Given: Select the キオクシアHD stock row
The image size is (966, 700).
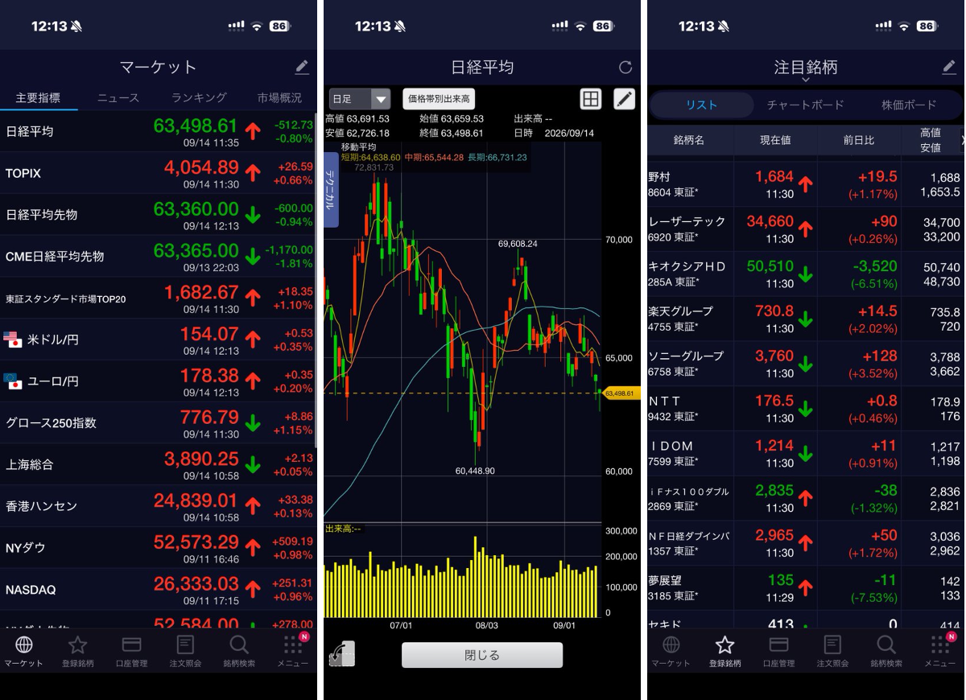Looking at the screenshot, I should tap(806, 274).
